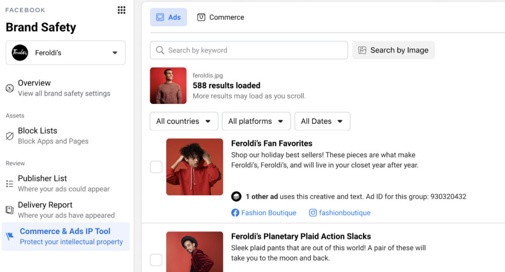
Task: Open the apps grid menu icon
Action: [121, 10]
